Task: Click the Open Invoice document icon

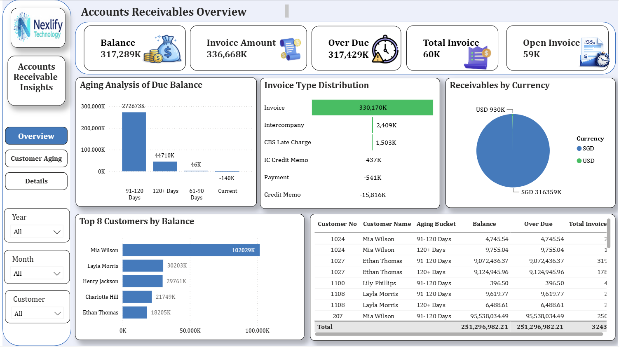Action: pyautogui.click(x=594, y=52)
